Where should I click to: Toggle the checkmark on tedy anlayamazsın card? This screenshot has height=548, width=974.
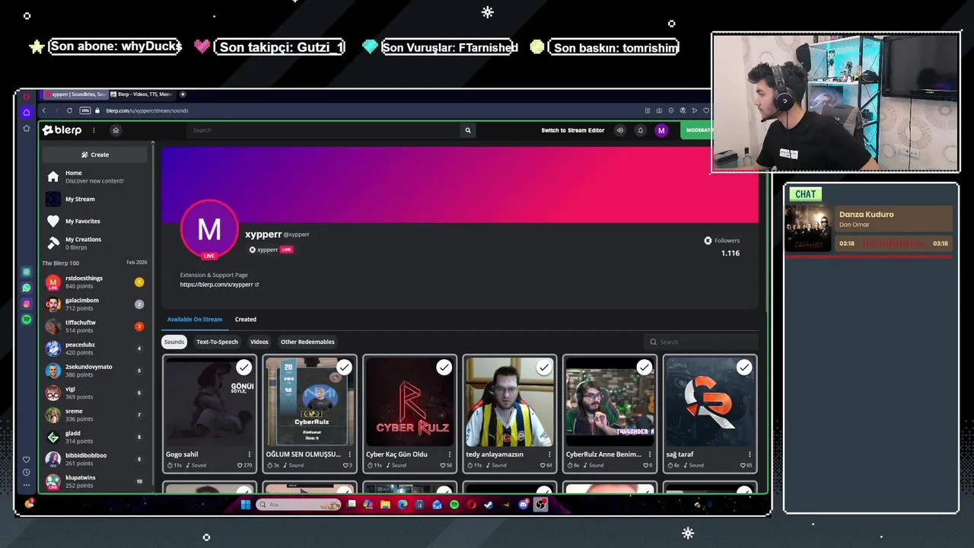(543, 368)
